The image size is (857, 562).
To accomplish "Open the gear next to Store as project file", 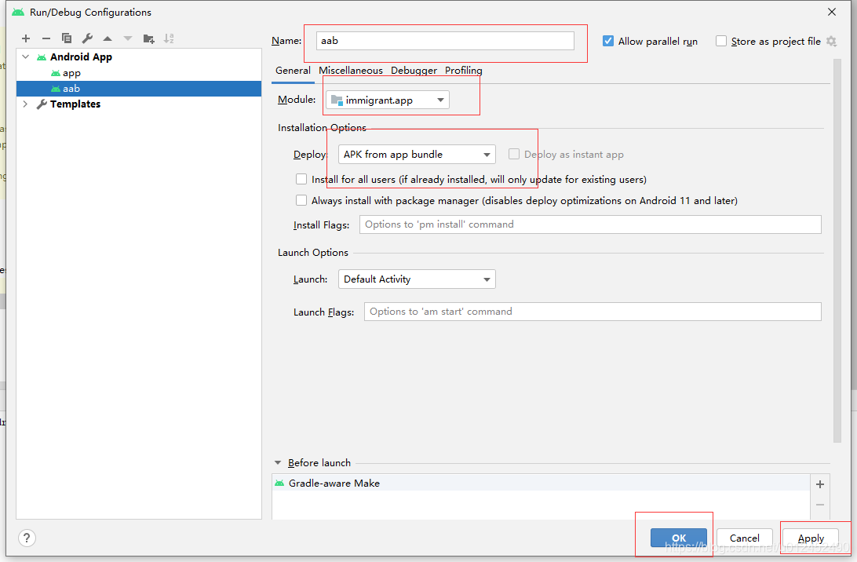I will click(x=831, y=41).
